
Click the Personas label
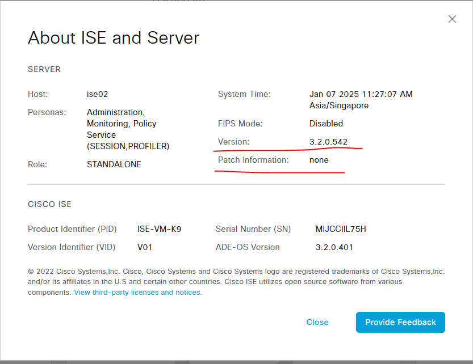(x=47, y=112)
